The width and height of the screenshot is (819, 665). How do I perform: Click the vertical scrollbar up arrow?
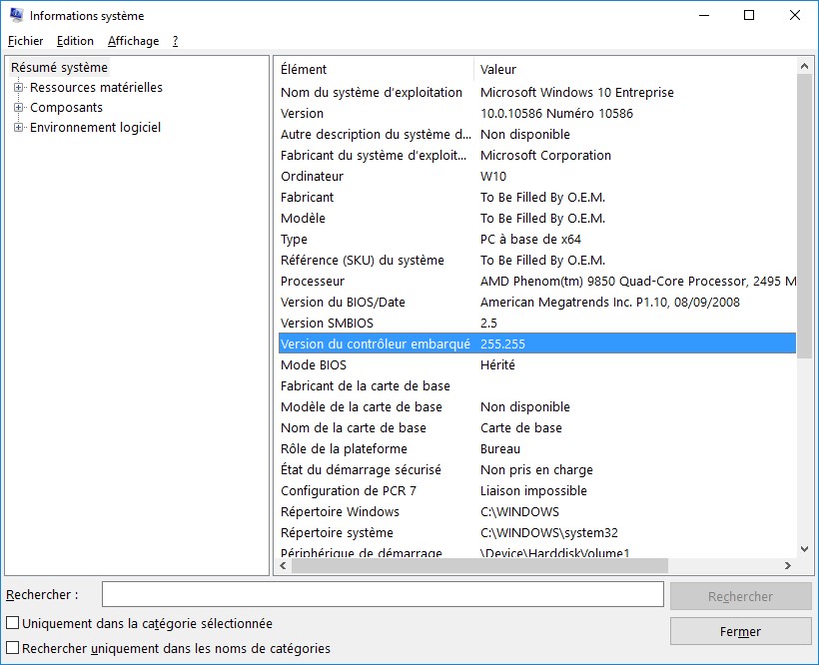click(x=805, y=67)
